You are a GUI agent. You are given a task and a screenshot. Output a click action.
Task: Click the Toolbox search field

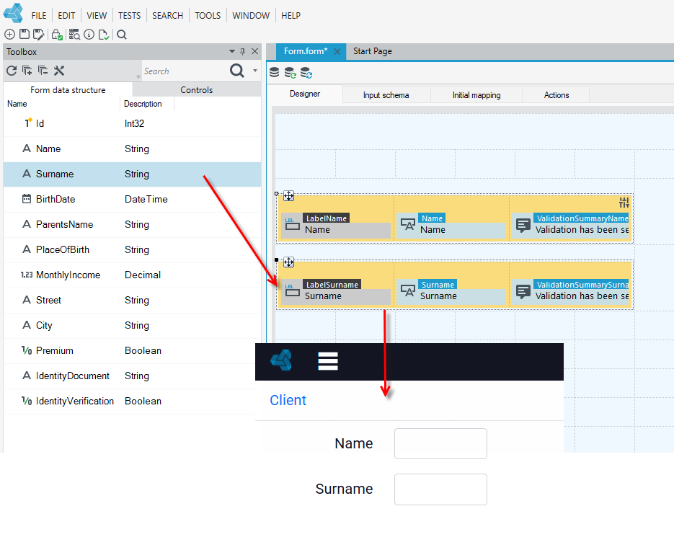tap(185, 71)
